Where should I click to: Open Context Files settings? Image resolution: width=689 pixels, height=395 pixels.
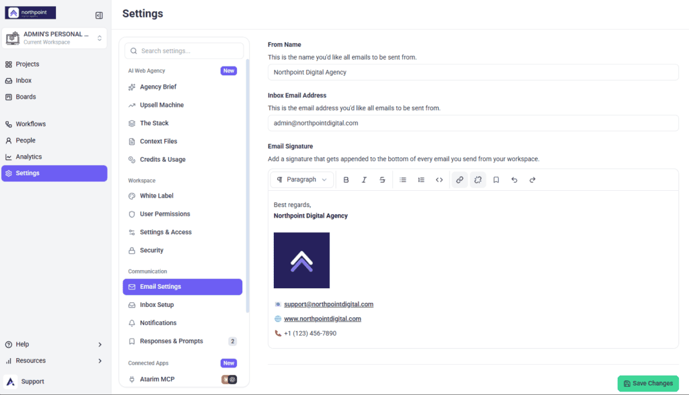coord(182,141)
